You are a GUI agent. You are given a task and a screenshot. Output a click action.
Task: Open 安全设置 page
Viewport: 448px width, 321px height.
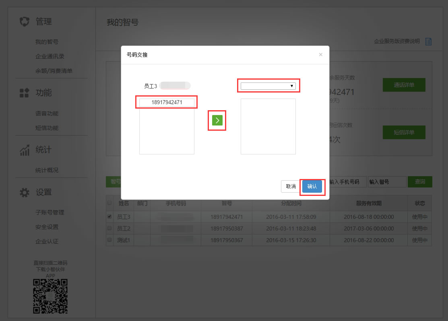[x=47, y=227]
